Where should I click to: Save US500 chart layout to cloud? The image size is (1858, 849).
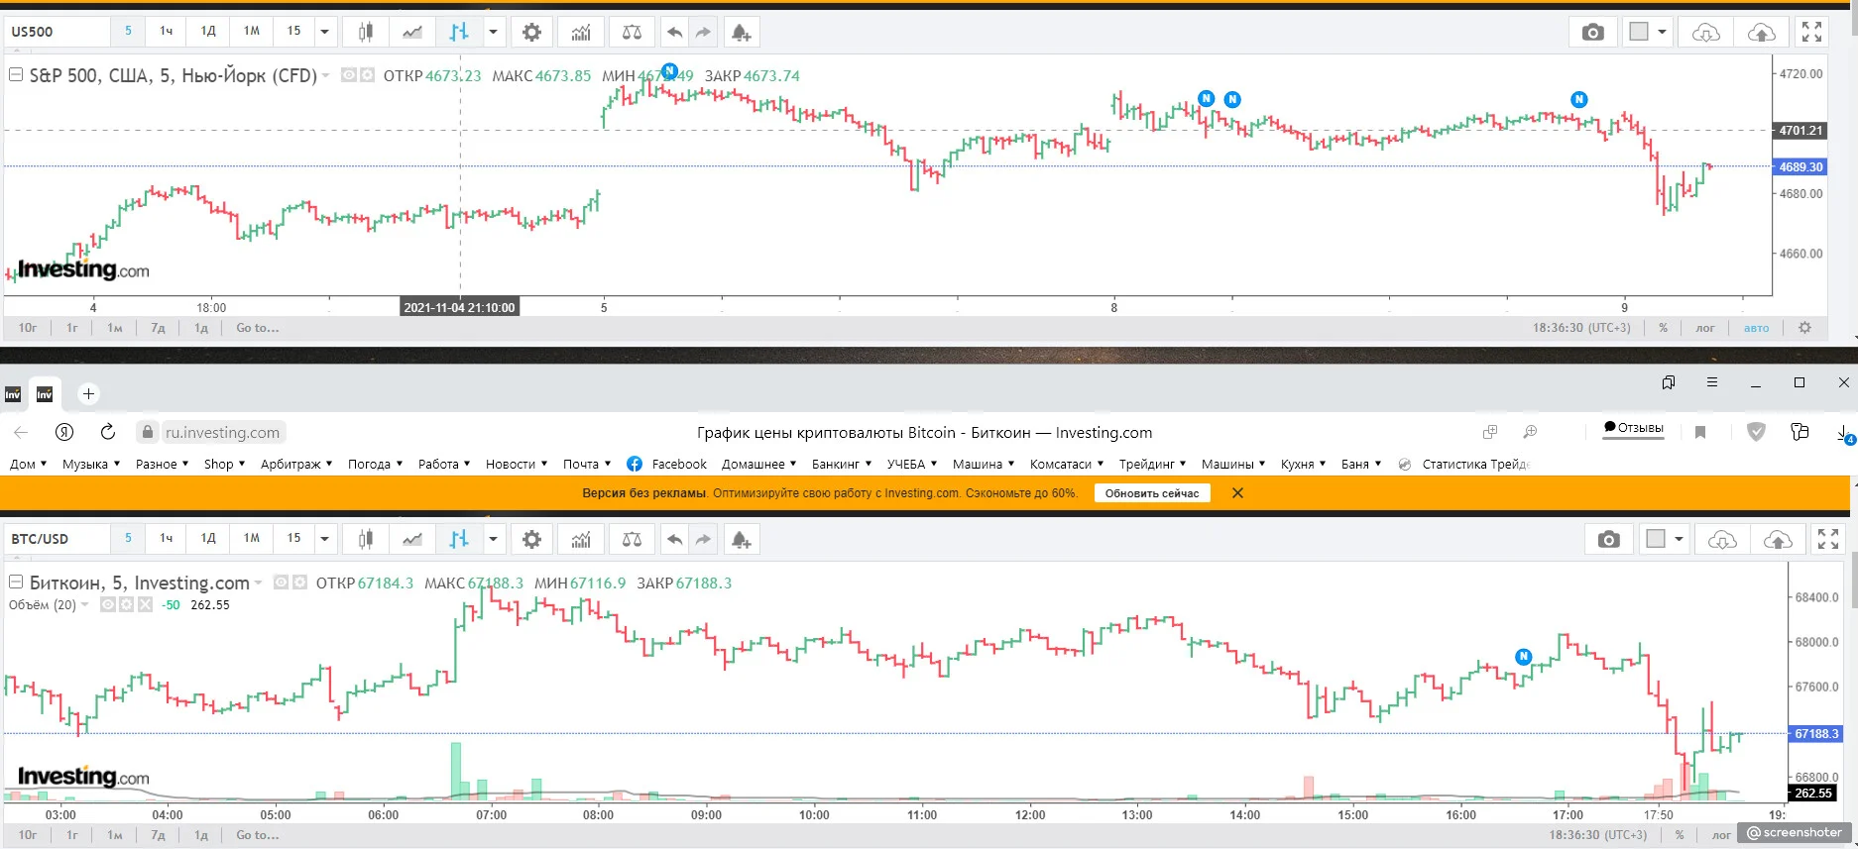1761,32
